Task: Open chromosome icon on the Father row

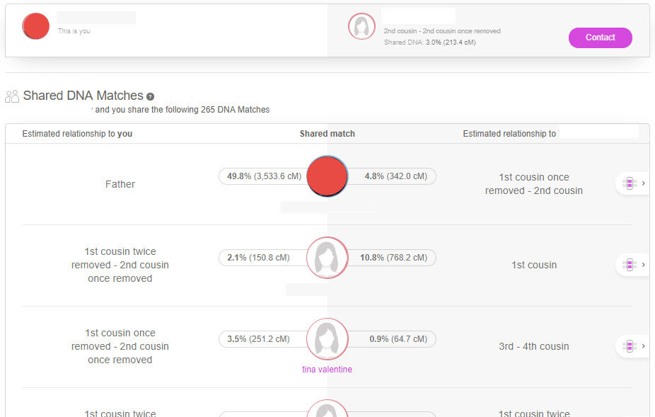Action: [x=630, y=183]
